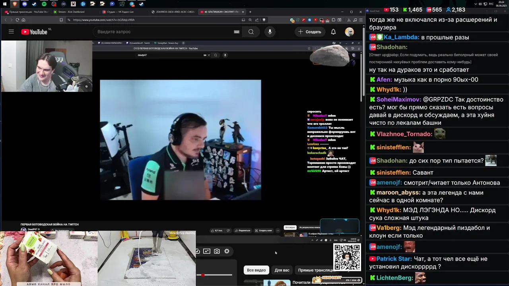Viewport: 509px width, 286px height.
Task: Click the video title 'ПЕРВАЯ БОТОВОДСКАЯ ВОЙНА НА TWITCH'
Action: pyautogui.click(x=50, y=224)
